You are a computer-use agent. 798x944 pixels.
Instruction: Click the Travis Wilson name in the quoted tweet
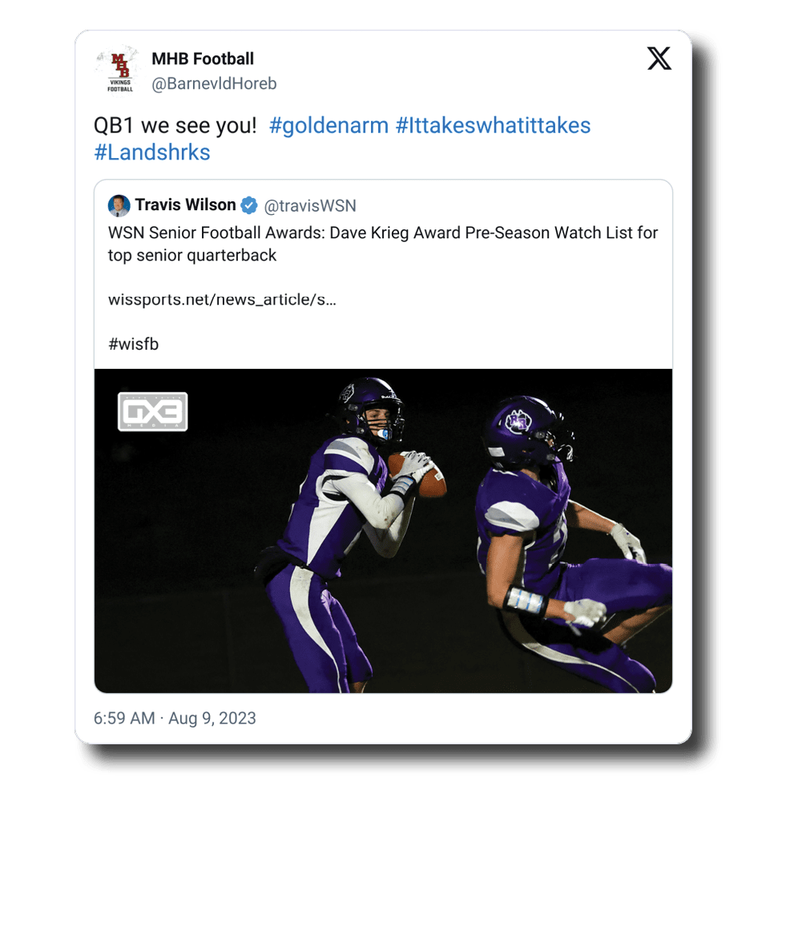(185, 205)
